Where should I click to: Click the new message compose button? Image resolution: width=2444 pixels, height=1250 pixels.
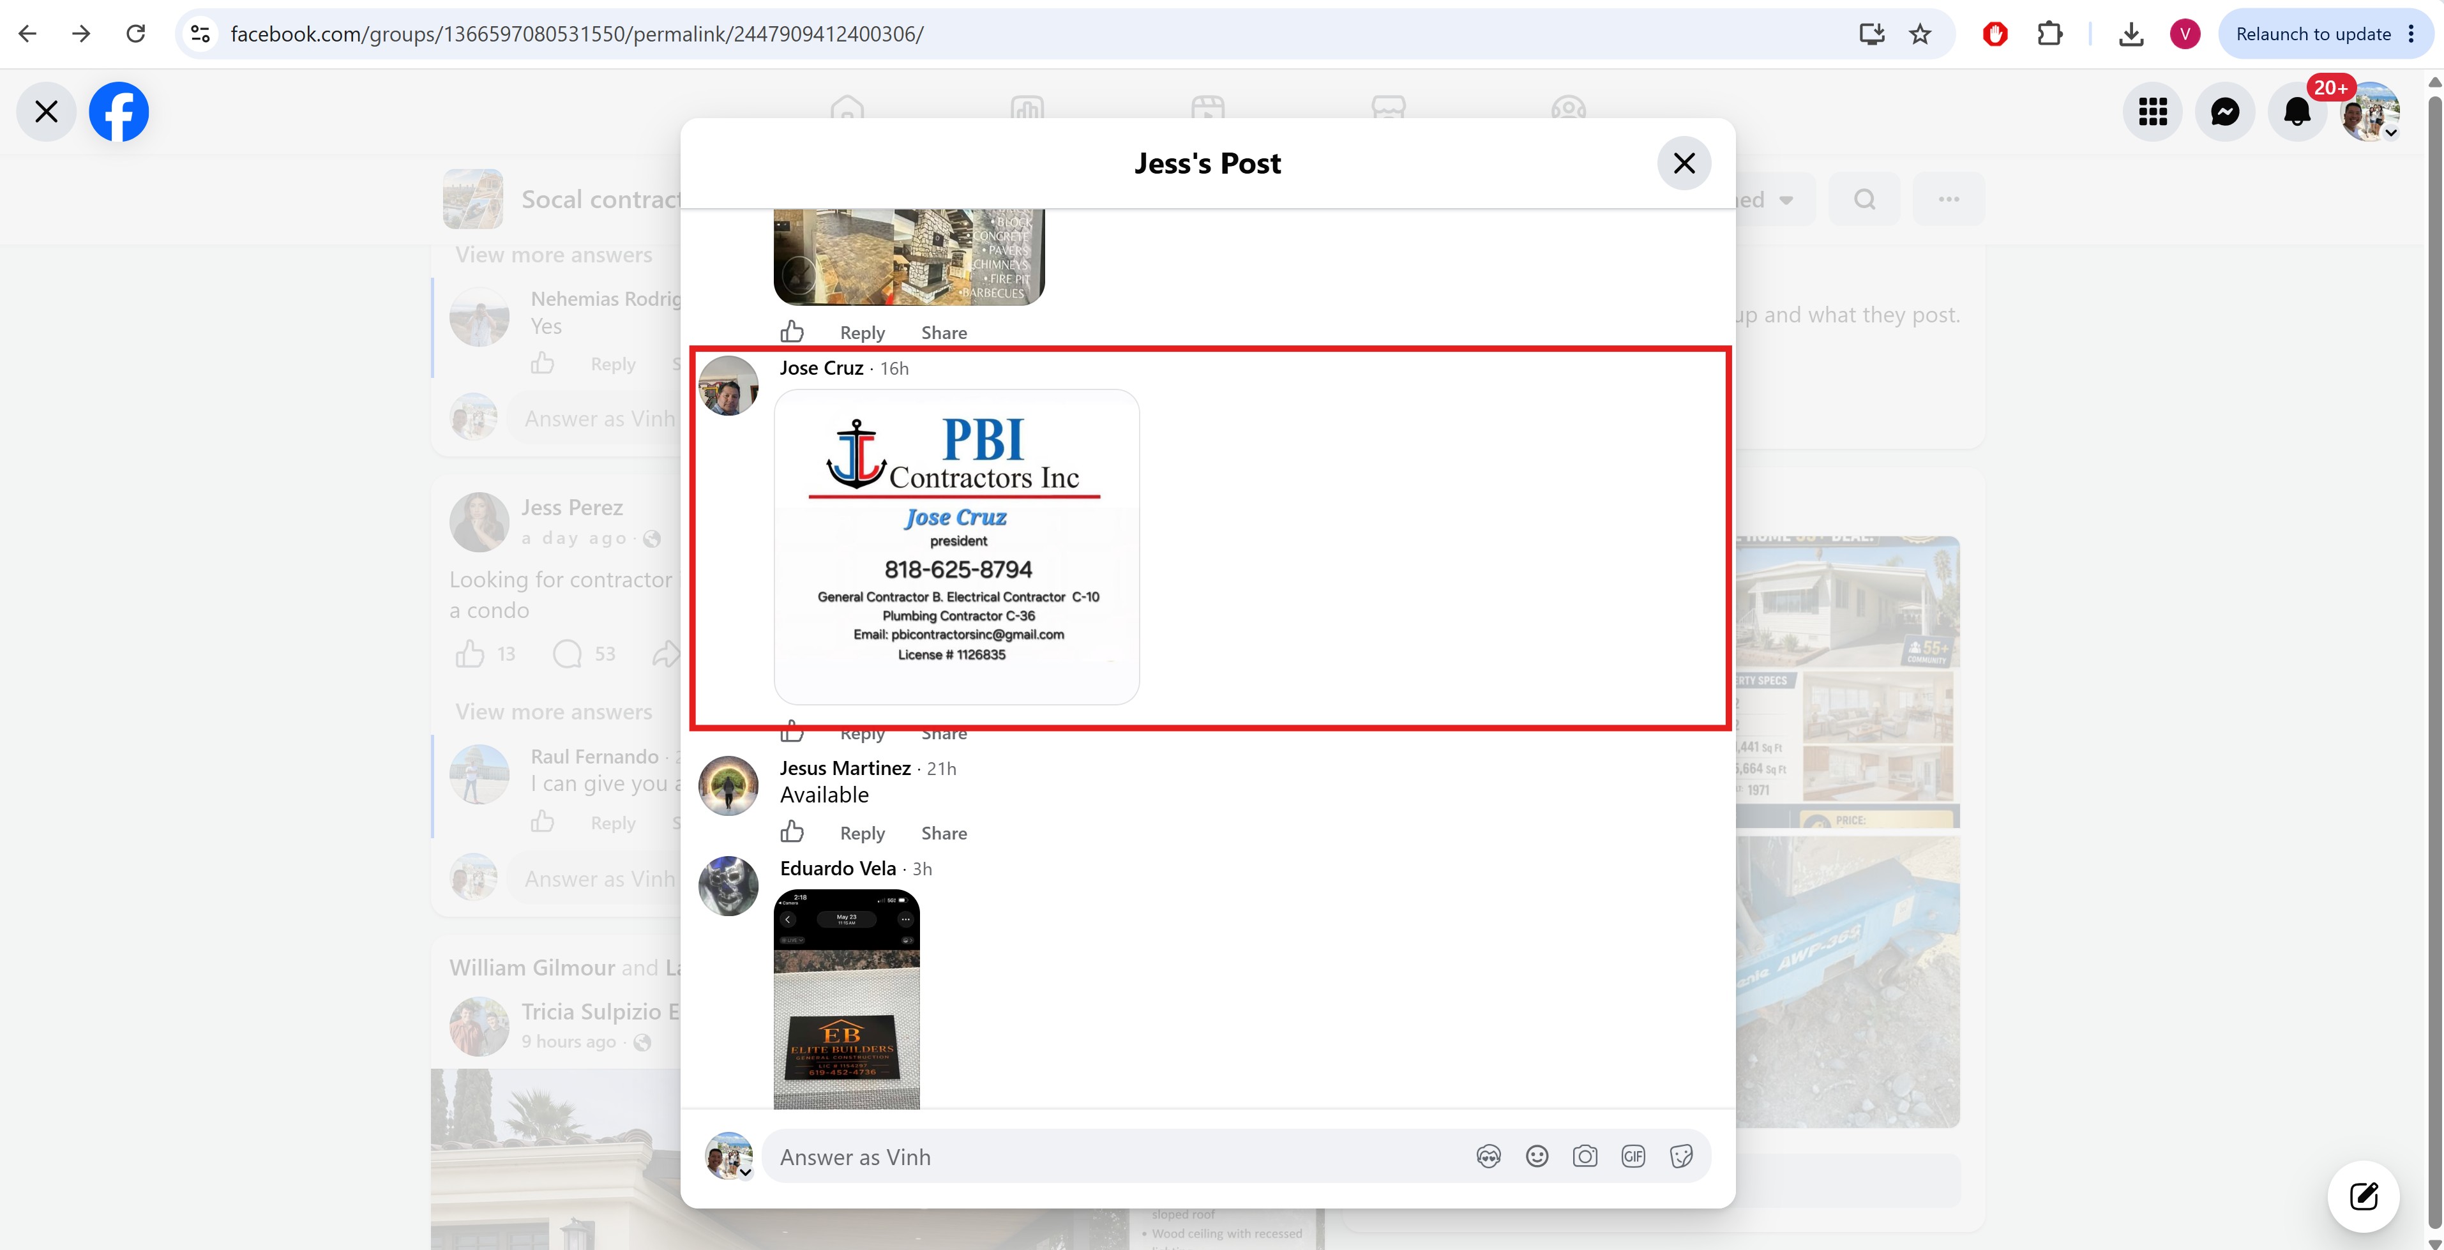(2364, 1197)
